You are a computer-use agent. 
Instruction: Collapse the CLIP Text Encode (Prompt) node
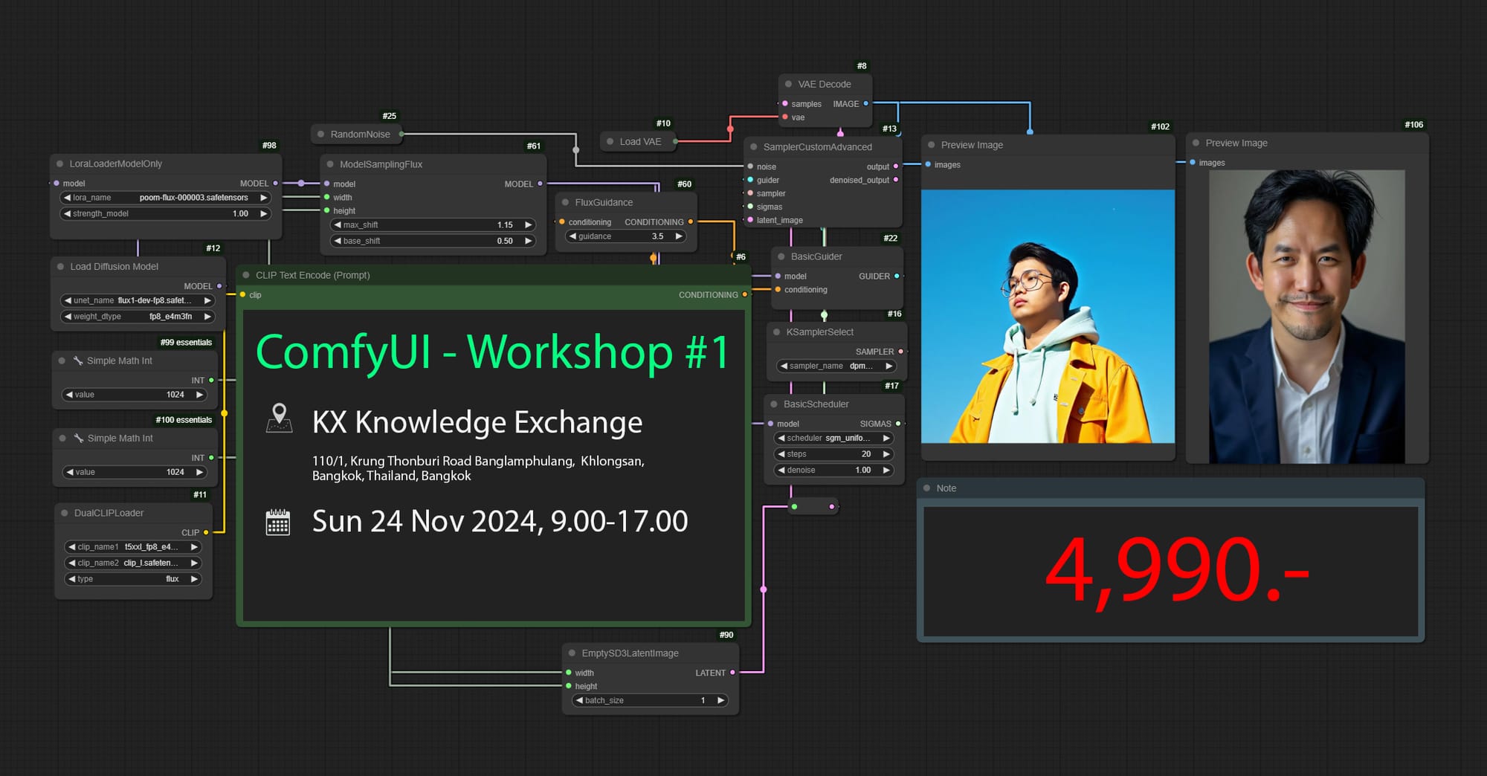coord(246,275)
